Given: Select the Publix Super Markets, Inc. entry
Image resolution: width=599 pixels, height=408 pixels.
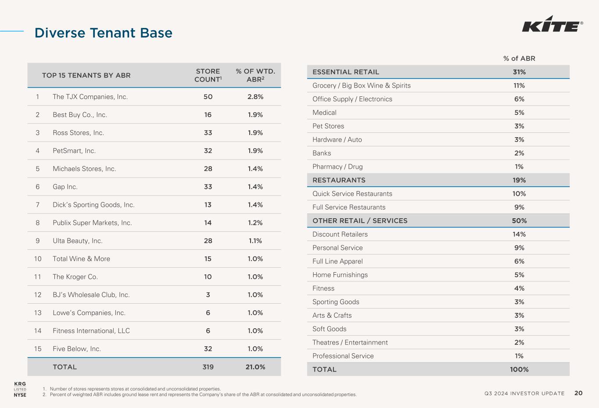Looking at the screenshot, I should 92,223.
